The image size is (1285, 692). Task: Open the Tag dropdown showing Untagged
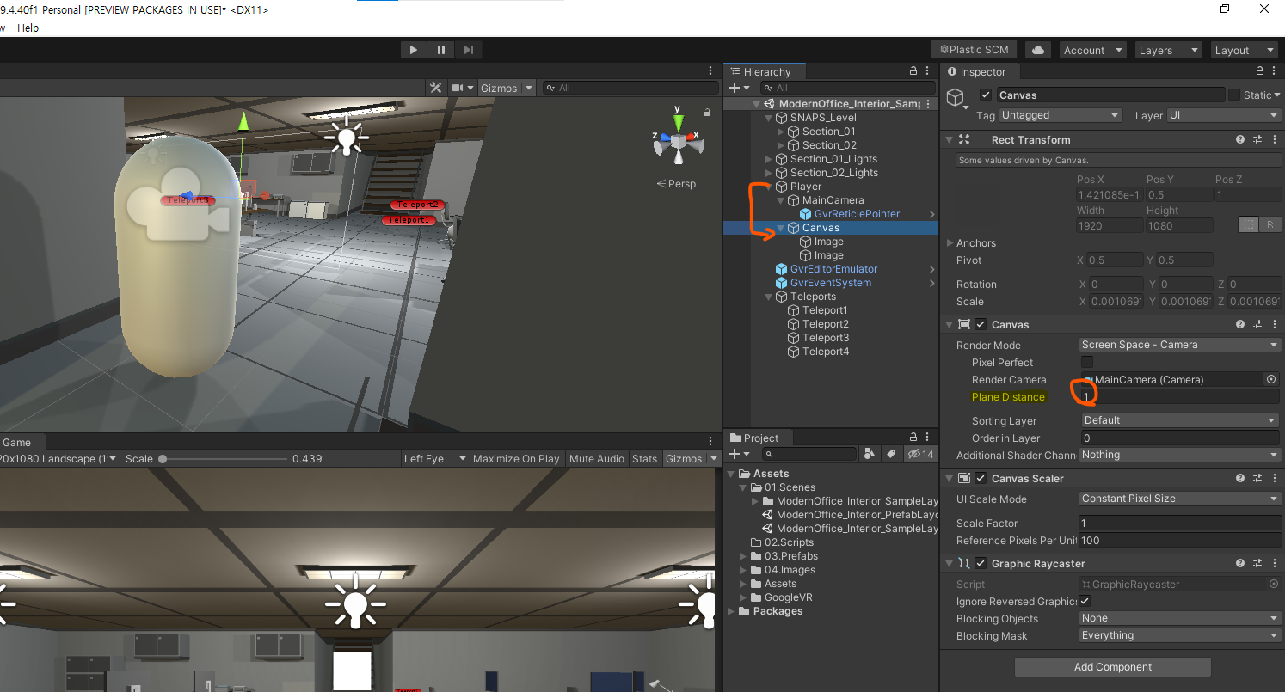[1061, 115]
